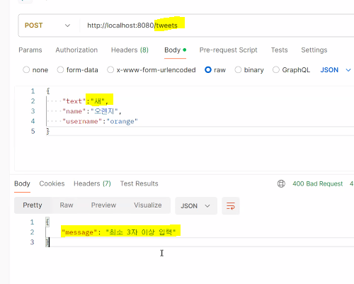This screenshot has width=354, height=284.
Task: Click the "username":"orange" line in the editor
Action: (x=100, y=121)
